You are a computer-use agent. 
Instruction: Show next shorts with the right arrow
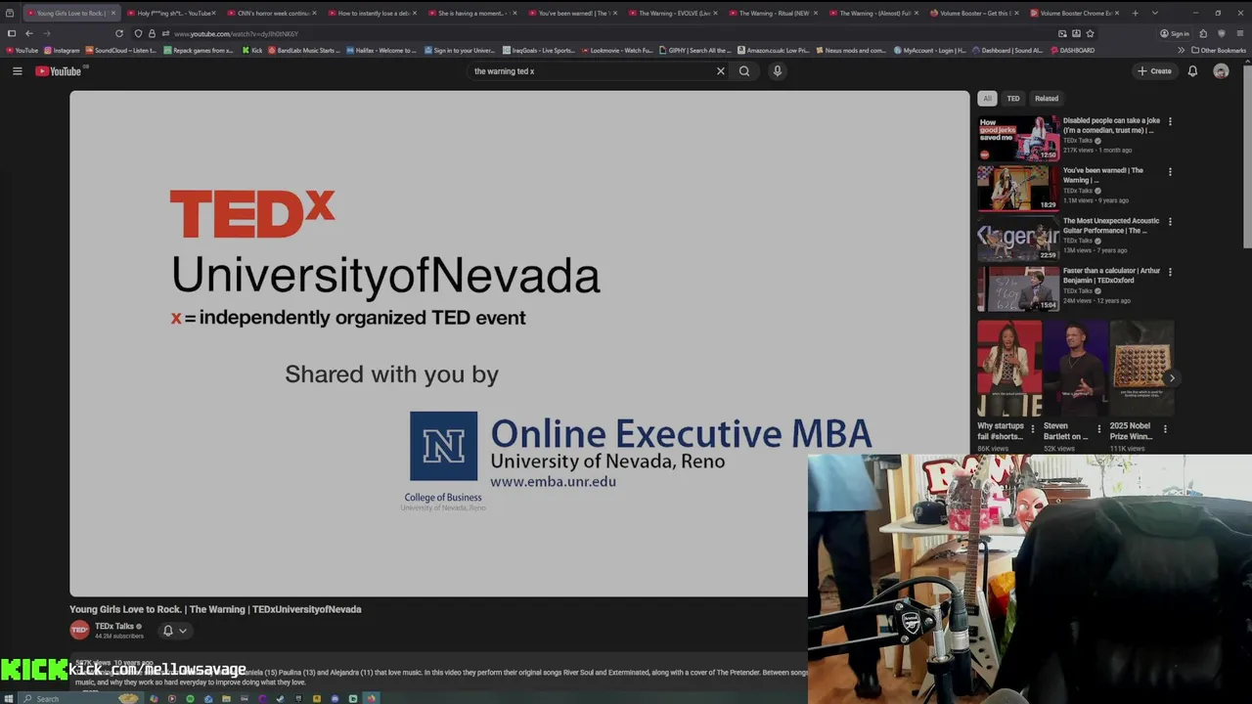[x=1172, y=378]
